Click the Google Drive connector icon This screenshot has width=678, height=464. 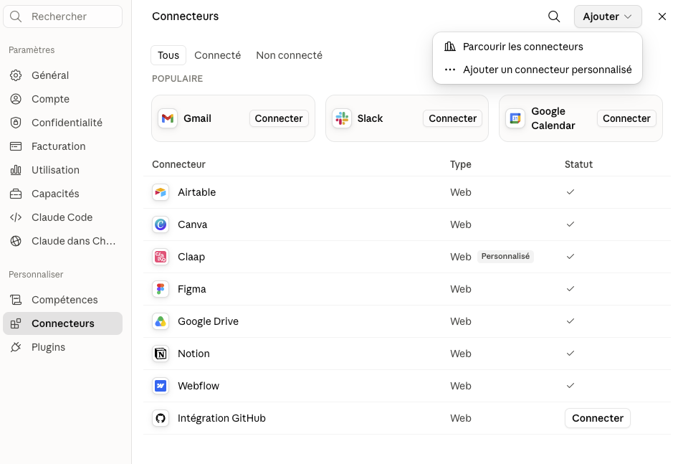(x=161, y=321)
